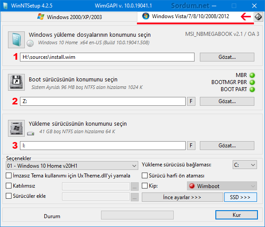This screenshot has height=227, width=265.
Task: Close the WinNTSetup window
Action: [254, 6]
